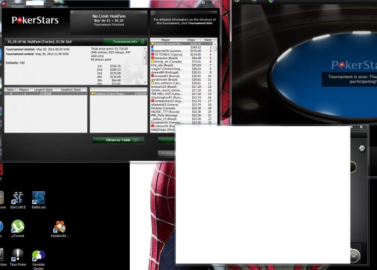This screenshot has height=270, width=377.
Task: Select THE HELL OUT (Cana.. row
Action: coord(181,94)
